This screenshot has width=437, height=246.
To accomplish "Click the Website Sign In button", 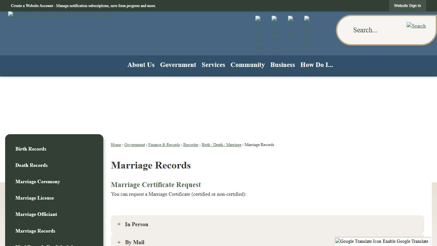I will point(407,5).
